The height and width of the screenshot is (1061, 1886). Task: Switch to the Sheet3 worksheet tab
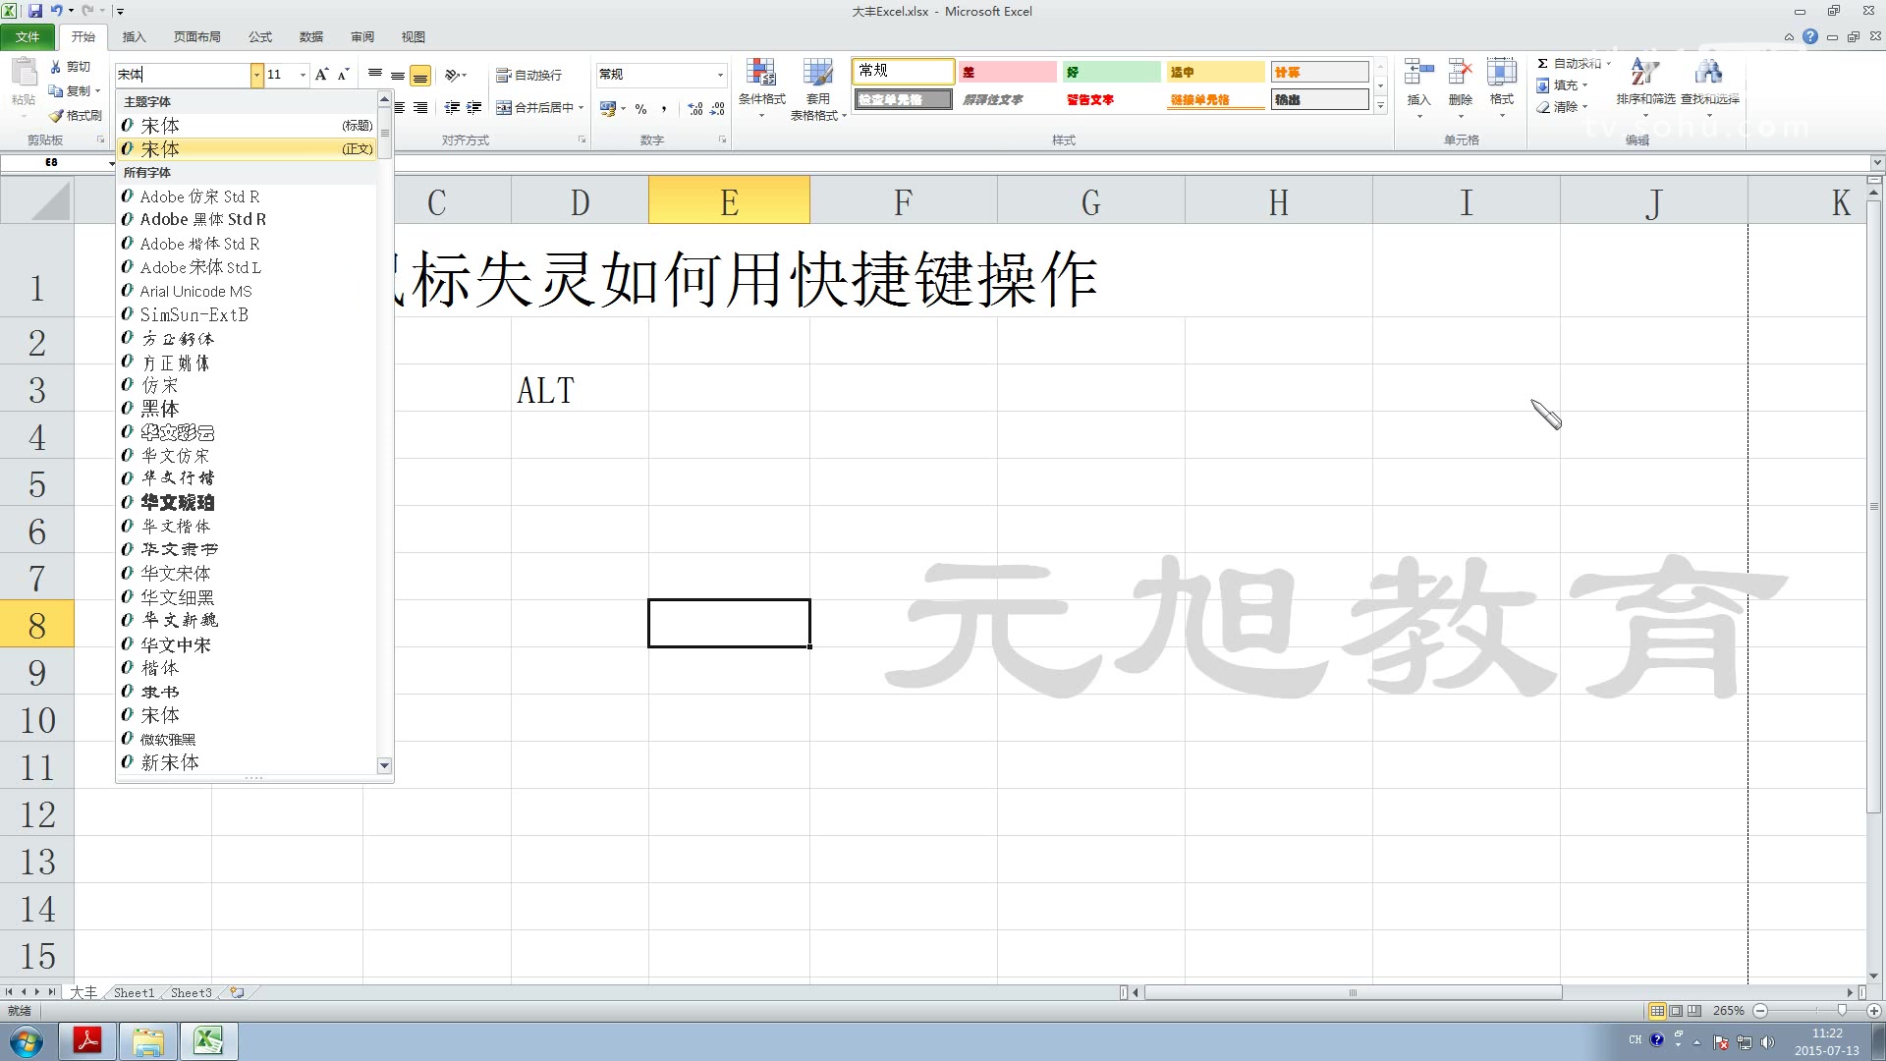(190, 992)
